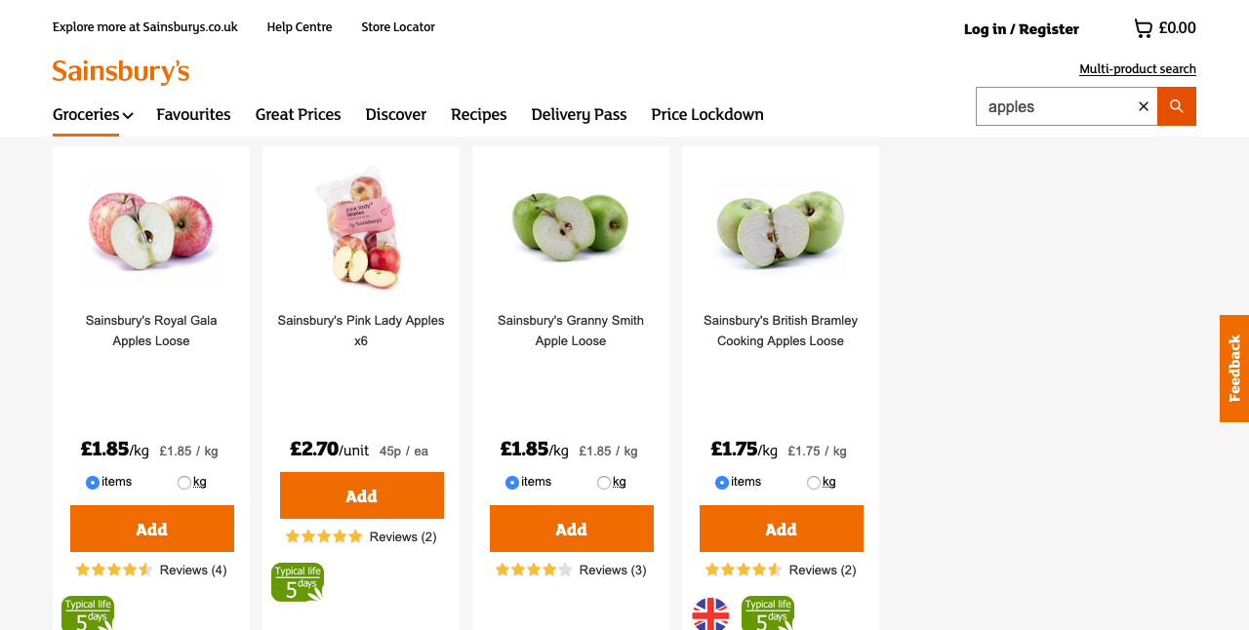
Task: Clear the search box with X icon
Action: point(1144,106)
